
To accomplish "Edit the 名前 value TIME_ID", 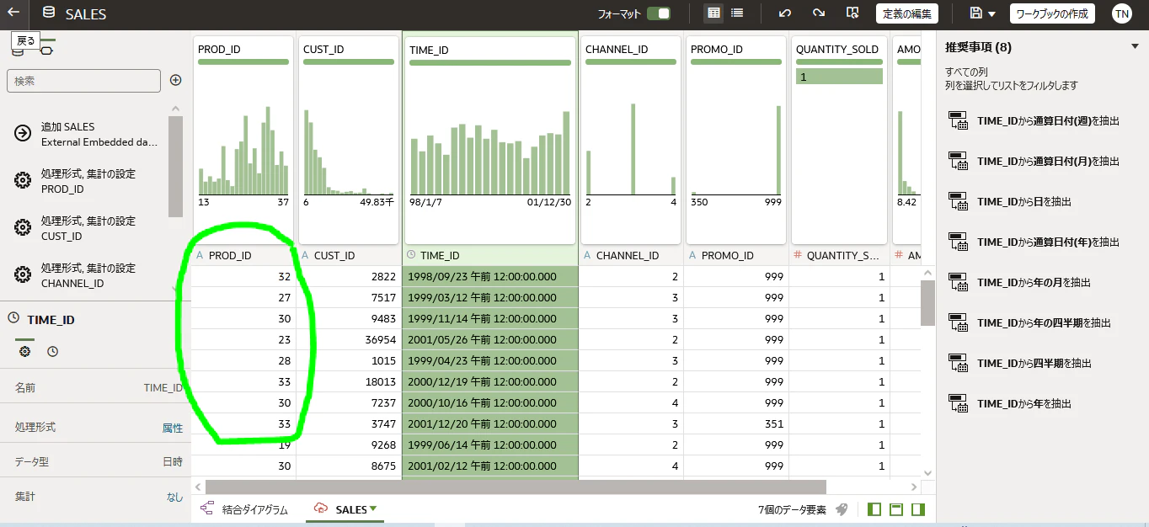I will (x=163, y=388).
